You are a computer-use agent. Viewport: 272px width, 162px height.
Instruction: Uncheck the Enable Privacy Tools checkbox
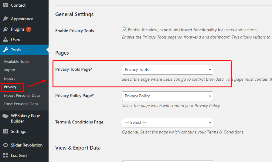point(124,30)
